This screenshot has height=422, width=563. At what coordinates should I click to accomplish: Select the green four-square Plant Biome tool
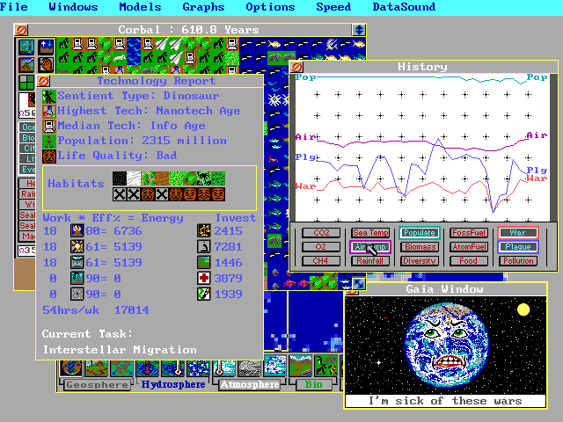point(27,82)
